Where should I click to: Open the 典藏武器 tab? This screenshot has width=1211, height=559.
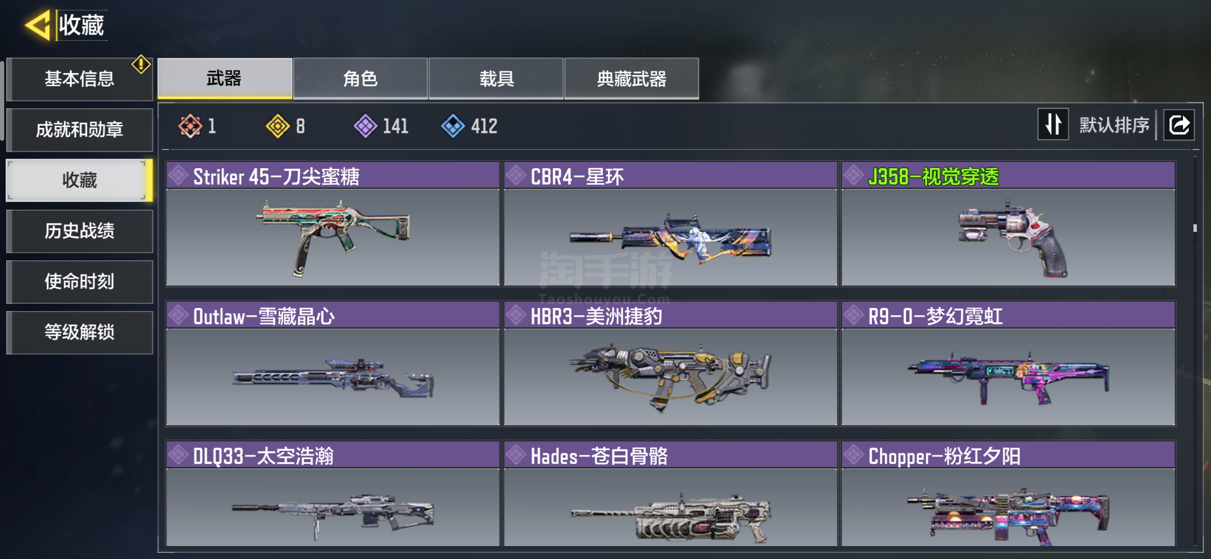coord(631,78)
